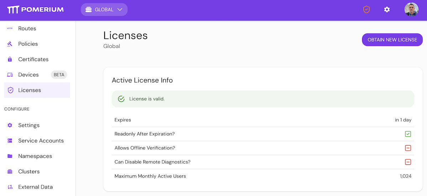Click the Pomerium logo

[x=35, y=10]
